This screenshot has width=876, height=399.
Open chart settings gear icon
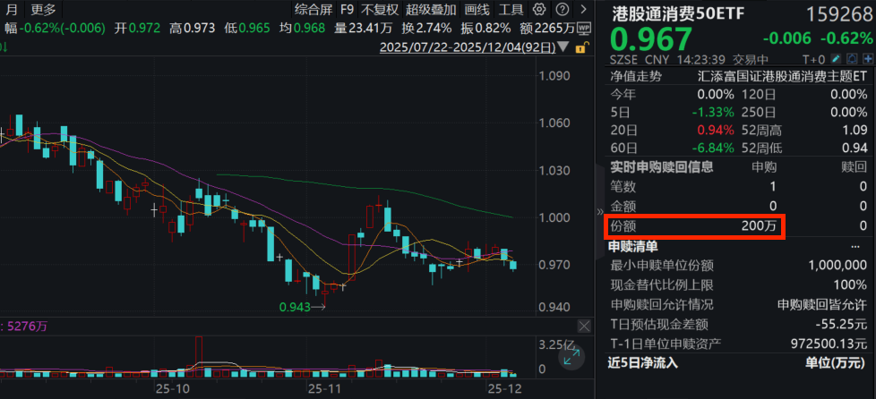click(539, 10)
